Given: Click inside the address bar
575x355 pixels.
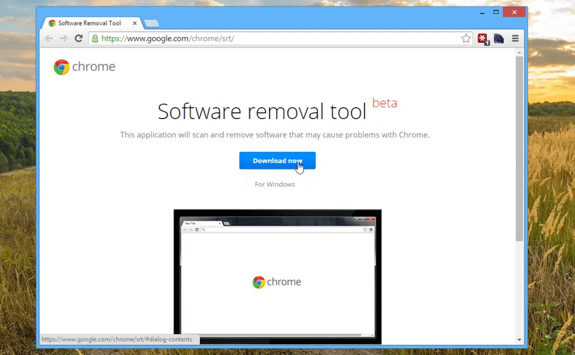Looking at the screenshot, I should 253,39.
